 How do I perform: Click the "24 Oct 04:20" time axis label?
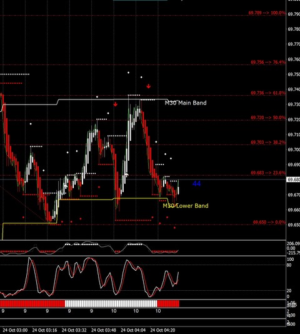163,330
